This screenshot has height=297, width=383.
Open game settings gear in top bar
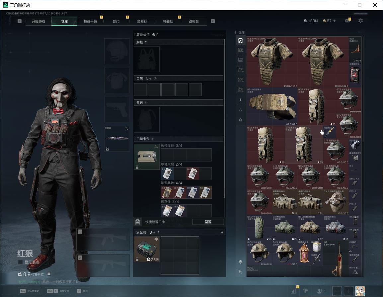360,21
